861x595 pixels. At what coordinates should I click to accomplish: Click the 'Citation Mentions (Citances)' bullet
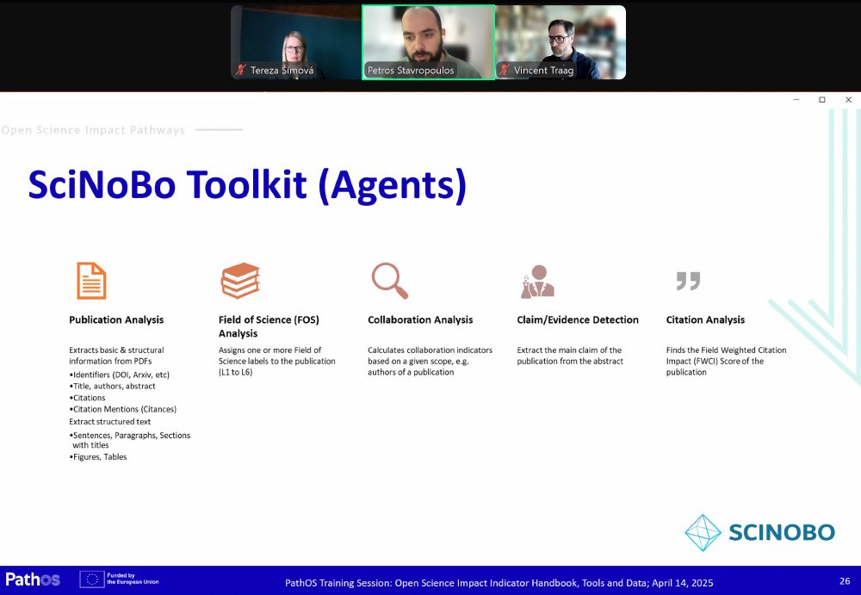123,409
